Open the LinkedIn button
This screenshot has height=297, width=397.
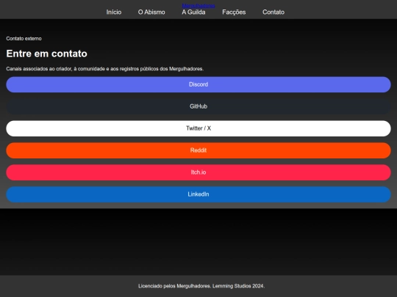tap(198, 194)
